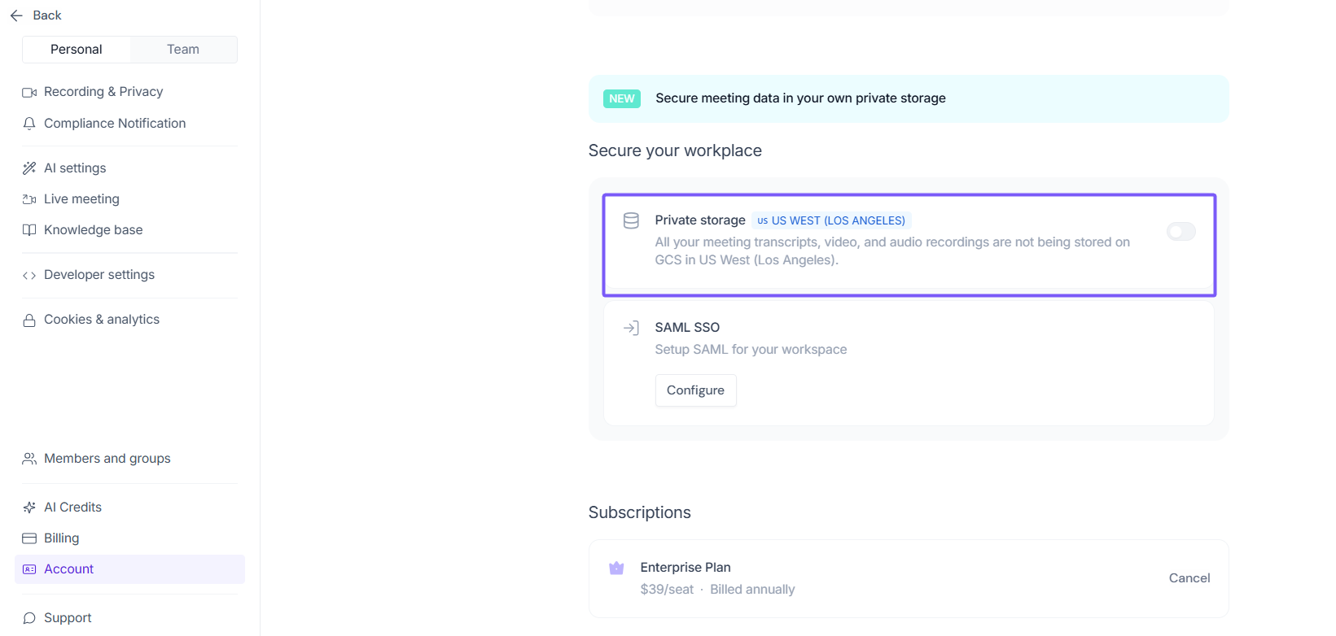Open Members and groups settings
This screenshot has height=636, width=1336.
tap(107, 459)
